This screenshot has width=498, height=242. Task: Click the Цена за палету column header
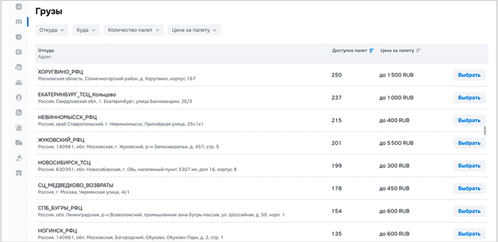397,50
